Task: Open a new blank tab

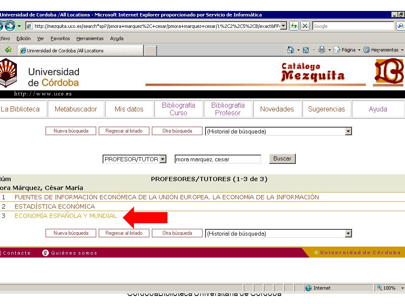Action: (151, 50)
